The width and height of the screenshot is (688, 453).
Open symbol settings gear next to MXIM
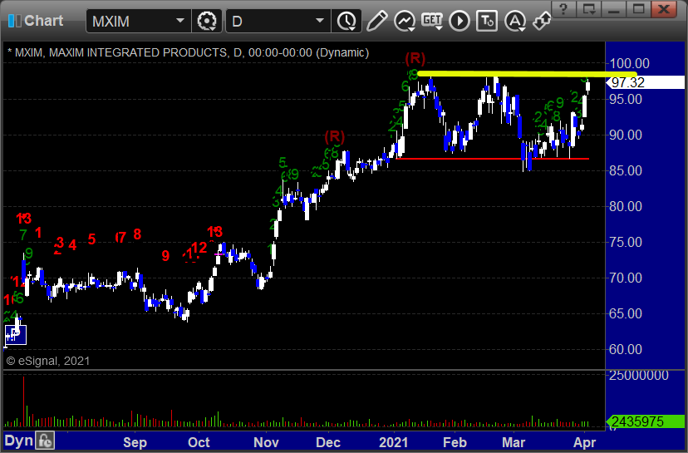click(x=207, y=21)
